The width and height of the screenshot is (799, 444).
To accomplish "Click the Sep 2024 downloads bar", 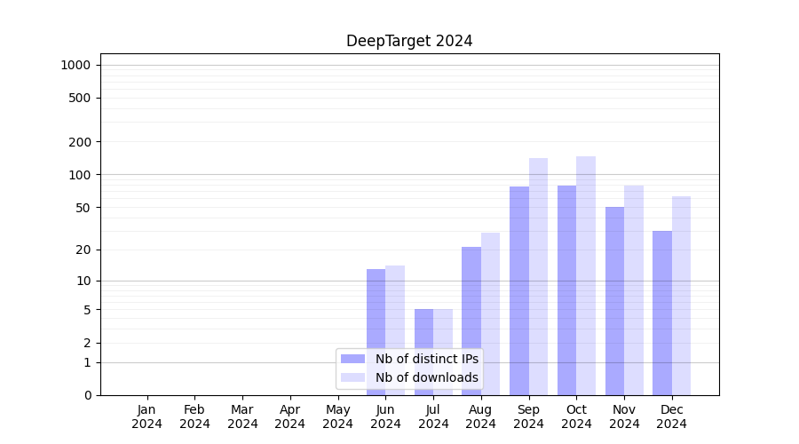I will (x=538, y=276).
